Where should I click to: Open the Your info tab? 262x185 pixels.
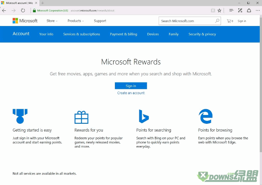(x=46, y=34)
